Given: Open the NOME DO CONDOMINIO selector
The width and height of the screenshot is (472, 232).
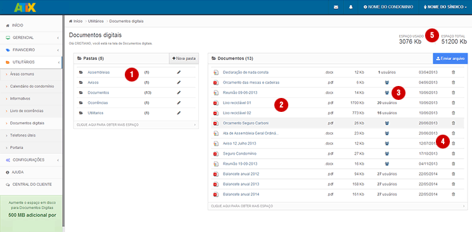Looking at the screenshot, I should tap(388, 7).
